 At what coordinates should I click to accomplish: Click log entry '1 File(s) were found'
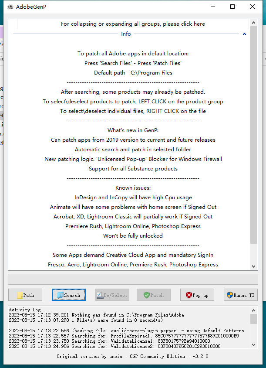pos(86,320)
